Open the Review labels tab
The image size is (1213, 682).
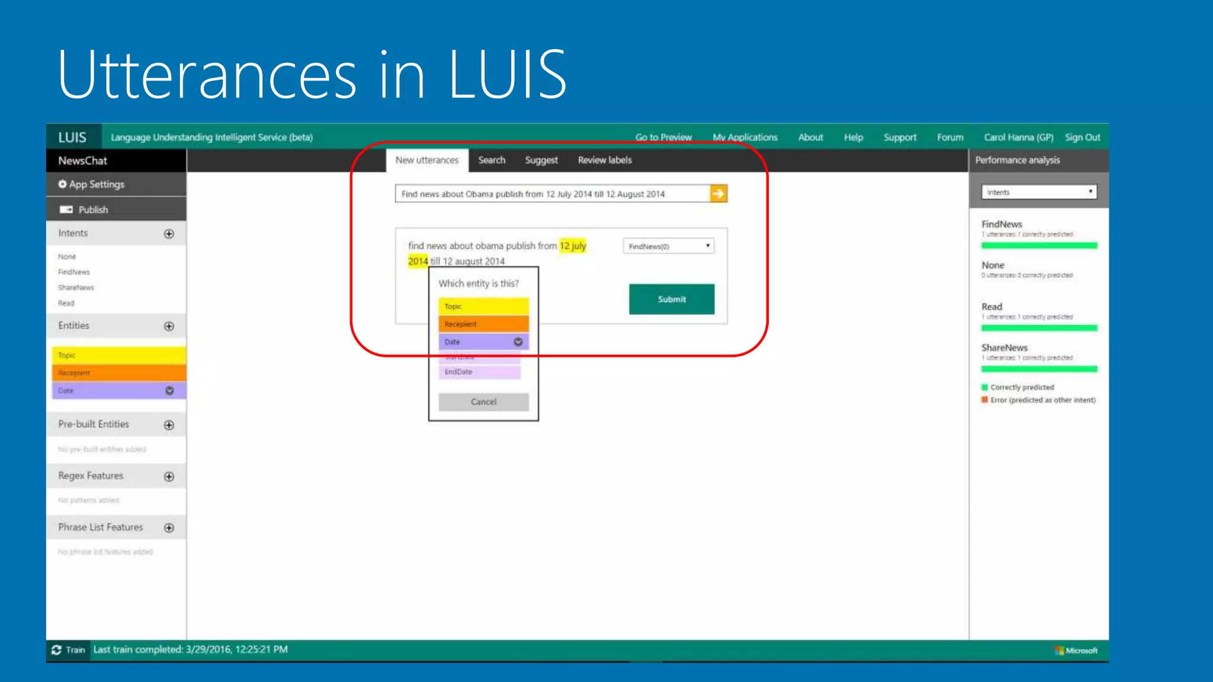(605, 160)
